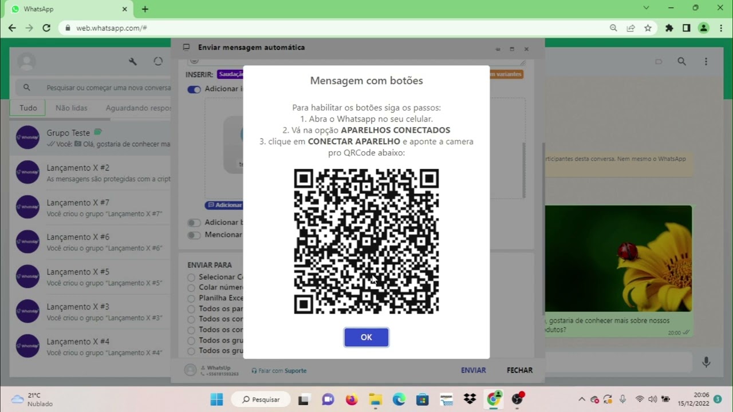Click the share page icon in address bar
This screenshot has width=733, height=412.
point(630,27)
